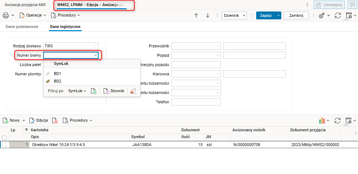Click the Telefon input field
This screenshot has width=358, height=174.
[196, 102]
